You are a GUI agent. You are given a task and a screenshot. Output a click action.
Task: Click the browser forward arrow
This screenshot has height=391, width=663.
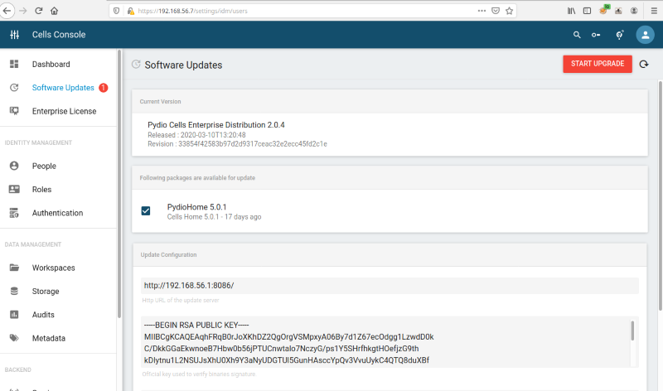coord(23,11)
